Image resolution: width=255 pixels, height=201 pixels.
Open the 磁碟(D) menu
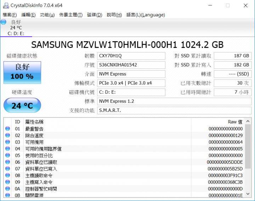pyautogui.click(x=95, y=15)
